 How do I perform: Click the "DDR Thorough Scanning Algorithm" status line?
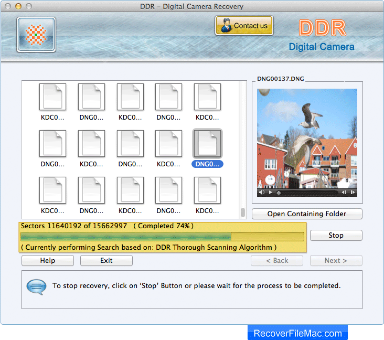(x=149, y=248)
